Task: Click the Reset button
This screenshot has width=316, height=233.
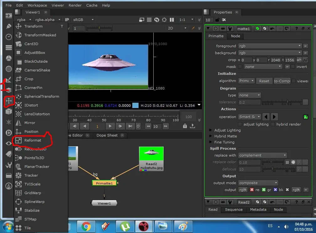Action: (264, 81)
